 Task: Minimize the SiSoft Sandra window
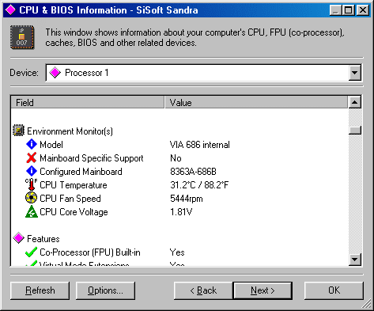tap(335, 10)
